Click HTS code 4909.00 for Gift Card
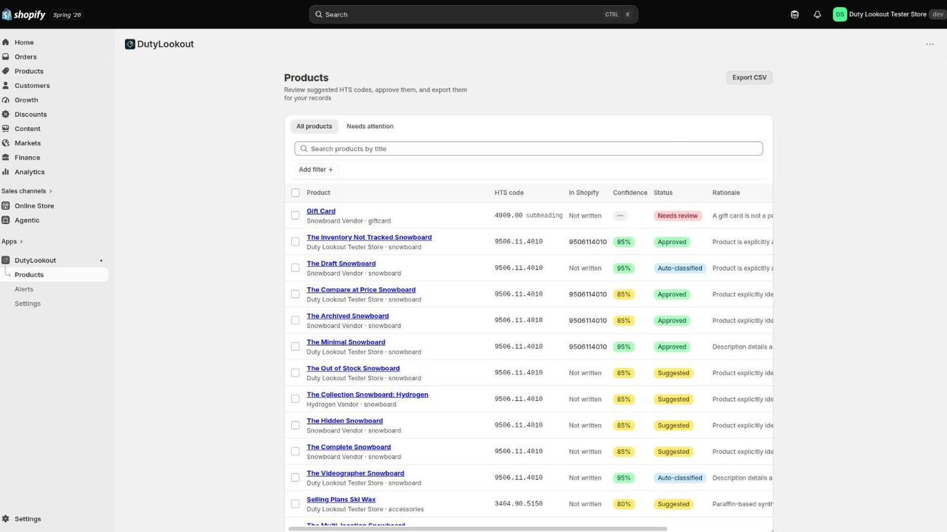The height and width of the screenshot is (532, 947). [x=508, y=216]
